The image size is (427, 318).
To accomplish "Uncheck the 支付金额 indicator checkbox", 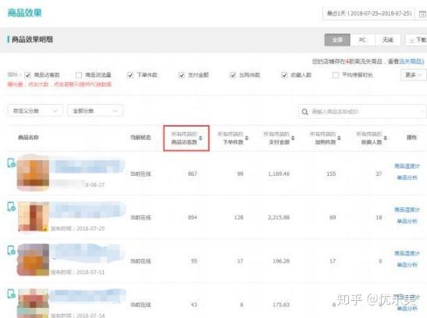I will tap(181, 75).
